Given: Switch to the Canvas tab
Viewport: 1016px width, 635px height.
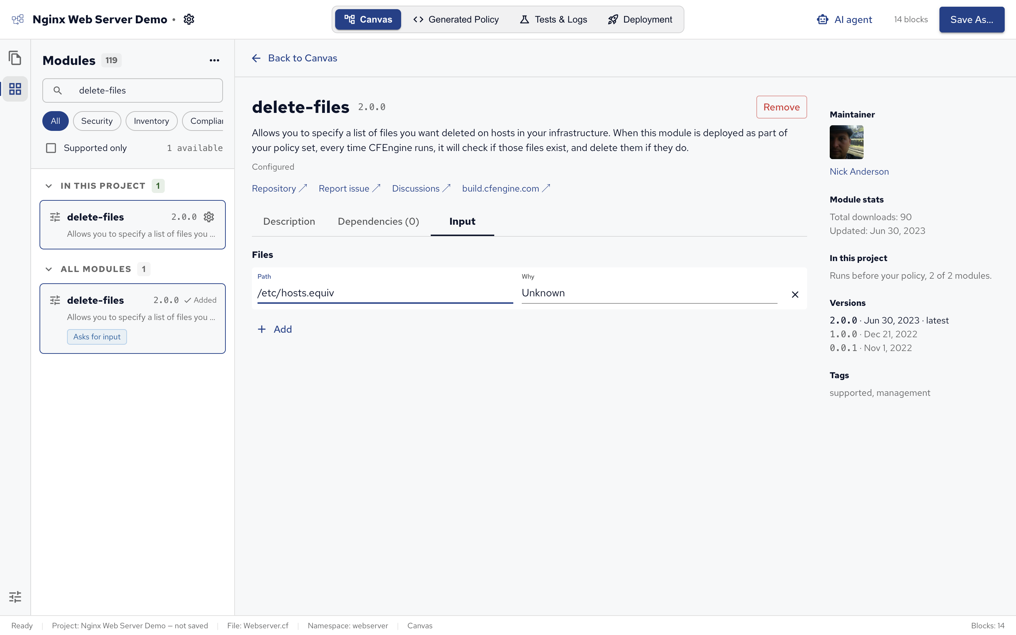Looking at the screenshot, I should point(368,19).
